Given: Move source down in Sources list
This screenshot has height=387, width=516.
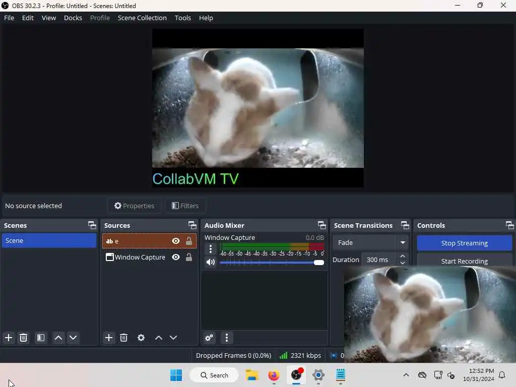Looking at the screenshot, I should pos(173,338).
